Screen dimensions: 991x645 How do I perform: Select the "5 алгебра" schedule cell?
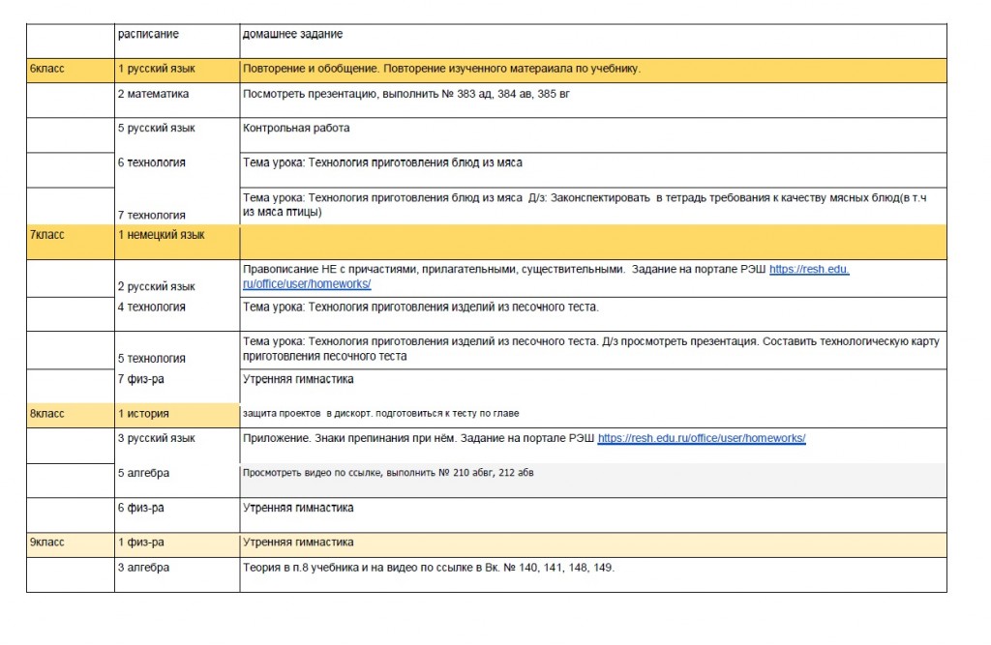tap(144, 474)
